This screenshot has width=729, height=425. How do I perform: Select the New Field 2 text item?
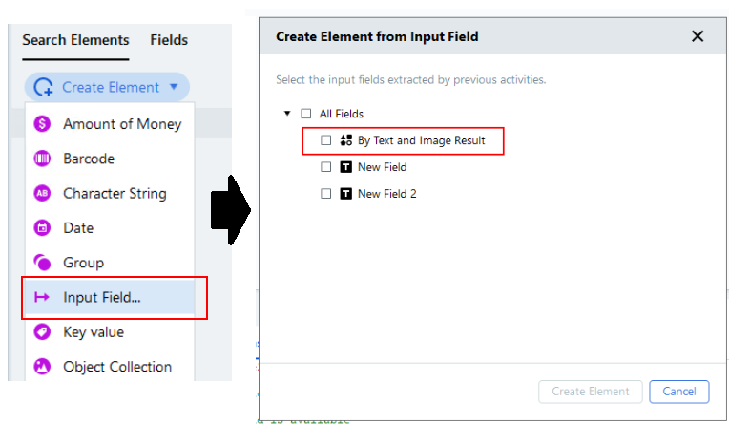coord(386,194)
